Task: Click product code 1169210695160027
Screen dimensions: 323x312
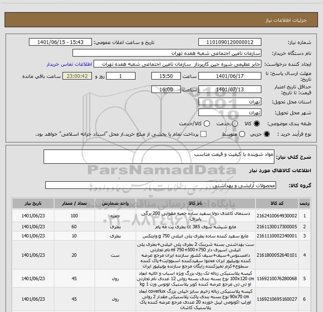Action: pos(277,299)
